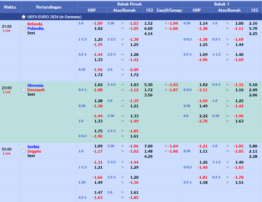This screenshot has width=262, height=202.
Task: Select Serbia match under odds -1.02
Action: (133, 152)
